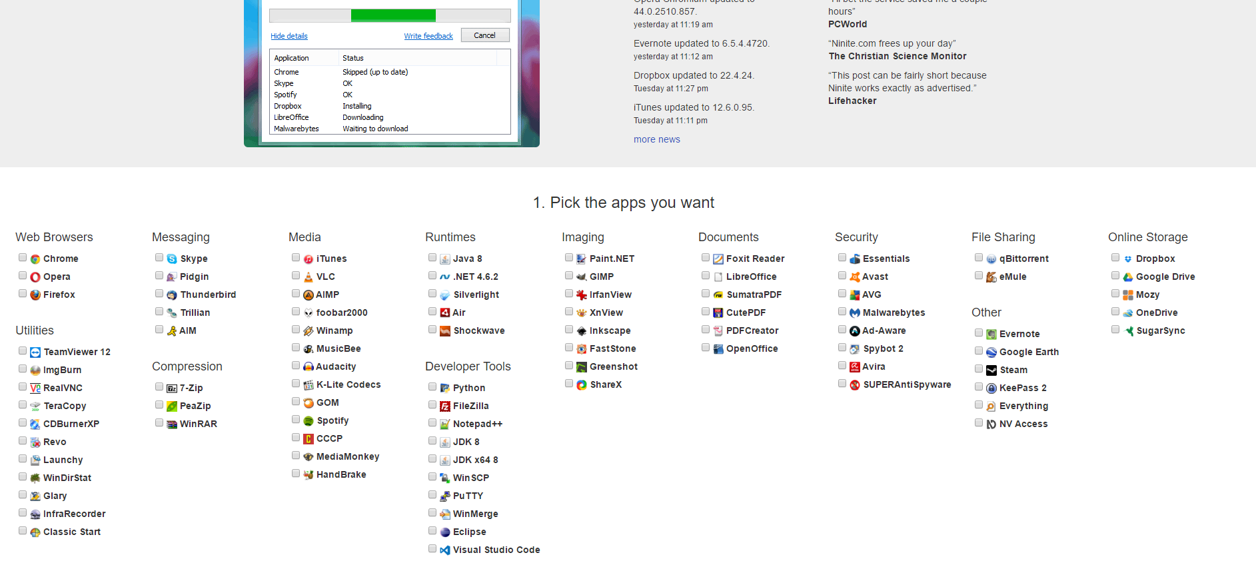
Task: Click the Chrome browser icon
Action: pyautogui.click(x=35, y=259)
